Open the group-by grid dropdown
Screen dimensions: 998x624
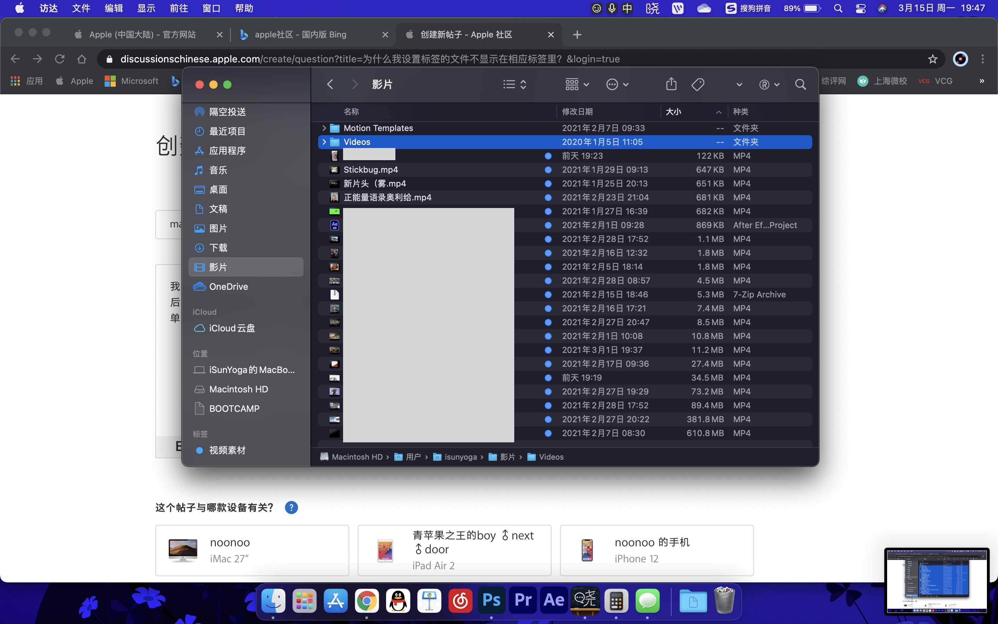click(x=577, y=84)
